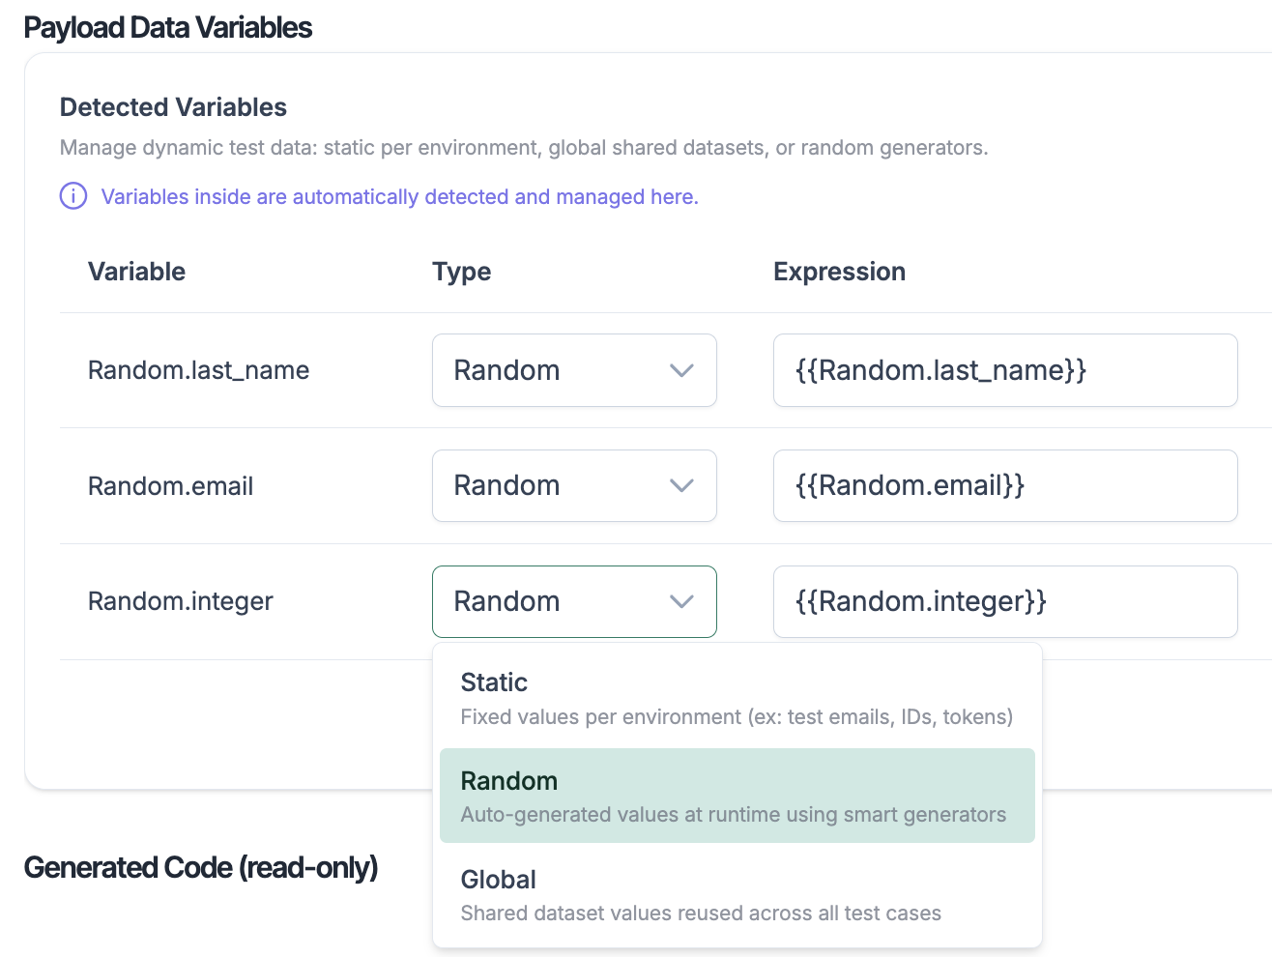Open the Type dropdown for Random.email
This screenshot has height=957, width=1272.
point(573,485)
